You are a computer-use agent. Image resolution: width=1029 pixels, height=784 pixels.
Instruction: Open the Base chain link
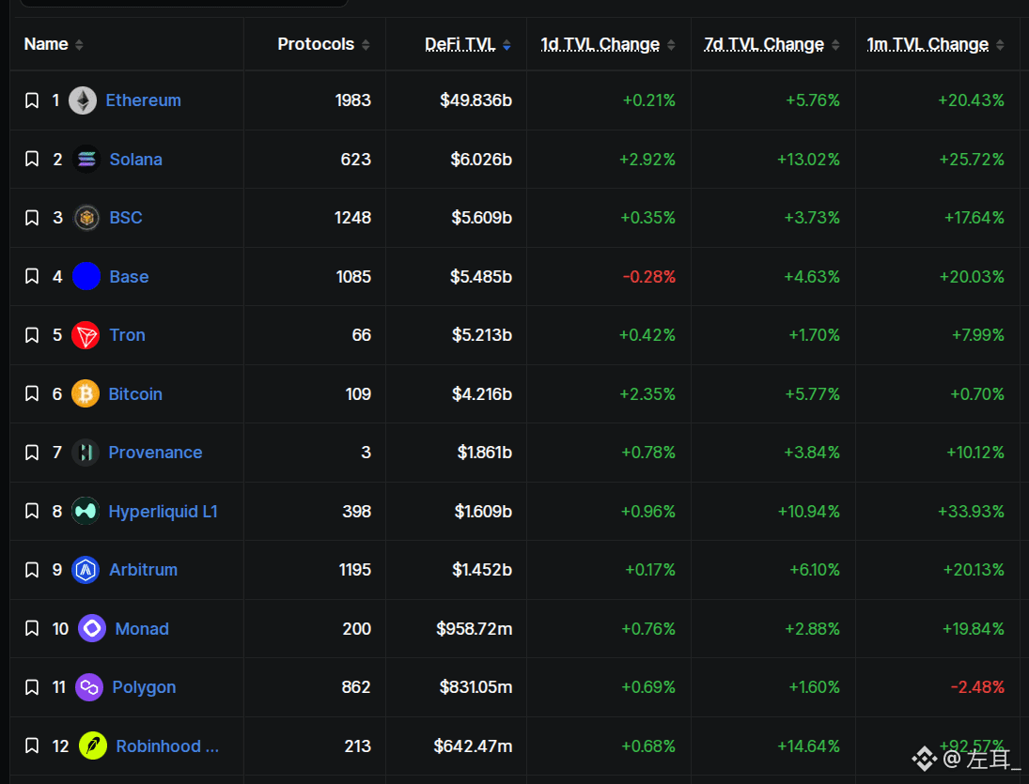coord(130,277)
